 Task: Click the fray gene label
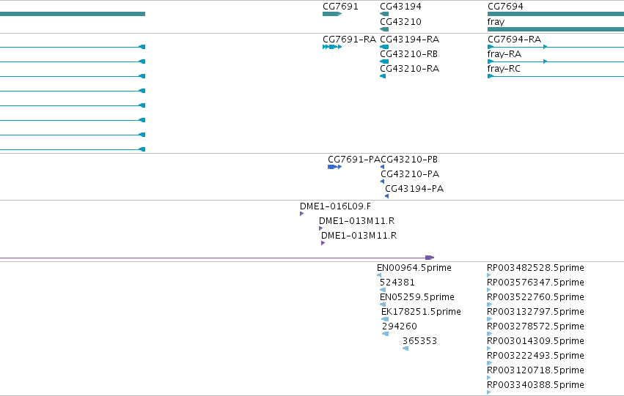(x=496, y=22)
